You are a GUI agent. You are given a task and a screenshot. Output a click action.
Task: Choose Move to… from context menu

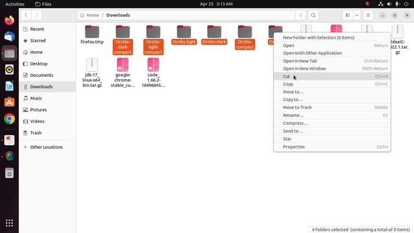(332, 92)
